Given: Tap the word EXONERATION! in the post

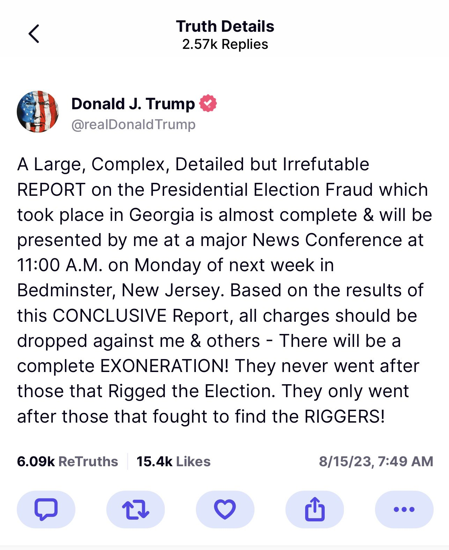Looking at the screenshot, I should coord(164,366).
